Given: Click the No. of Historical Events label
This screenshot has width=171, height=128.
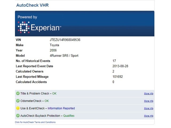Looking at the screenshot, I should [x=33, y=61].
